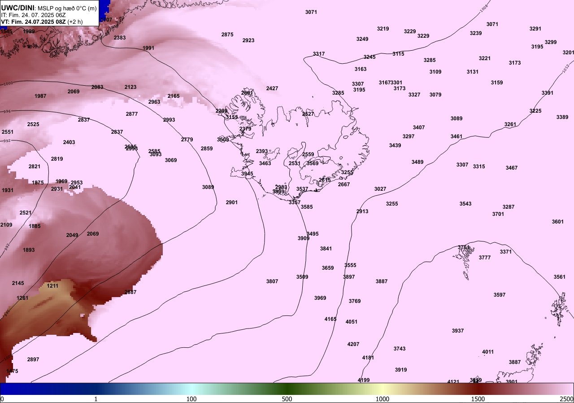Click the initial time line 'IT: Fim. 24. 07. 2025 06Z'
Screen dimensions: 574x403
point(34,14)
